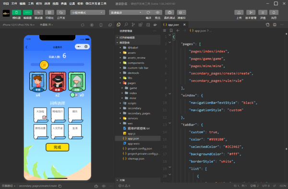This screenshot has height=189, width=288.
Task: Click the player count slider coin handle
Action: [x=44, y=65]
